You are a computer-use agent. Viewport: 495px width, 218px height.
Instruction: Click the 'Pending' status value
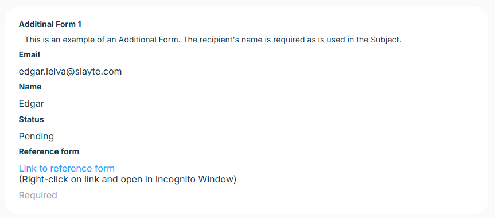click(x=36, y=137)
